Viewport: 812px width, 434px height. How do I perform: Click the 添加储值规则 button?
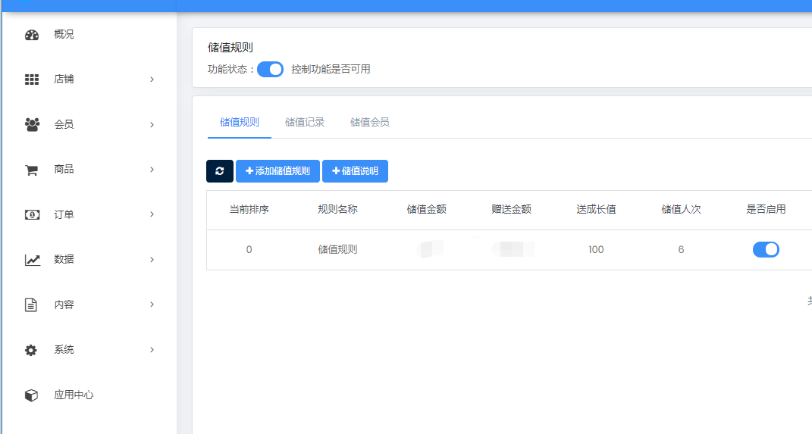pos(277,171)
